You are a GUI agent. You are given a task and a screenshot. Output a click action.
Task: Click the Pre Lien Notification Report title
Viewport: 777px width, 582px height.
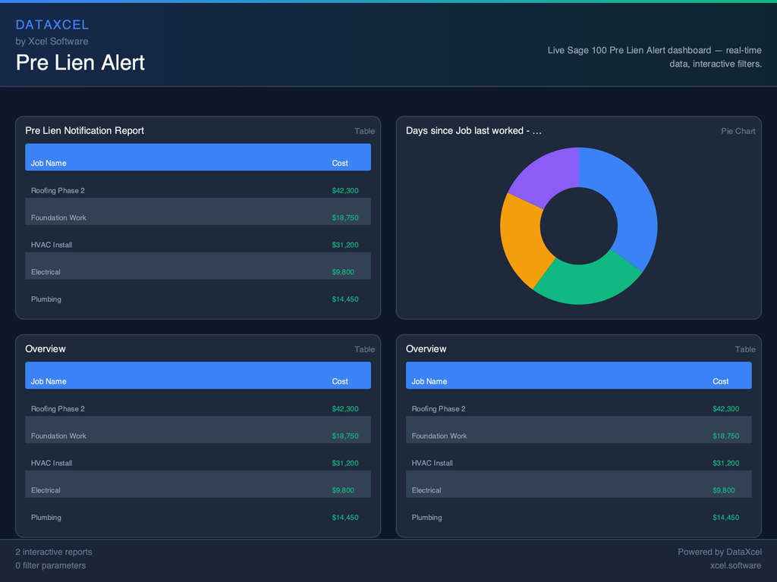coord(84,130)
